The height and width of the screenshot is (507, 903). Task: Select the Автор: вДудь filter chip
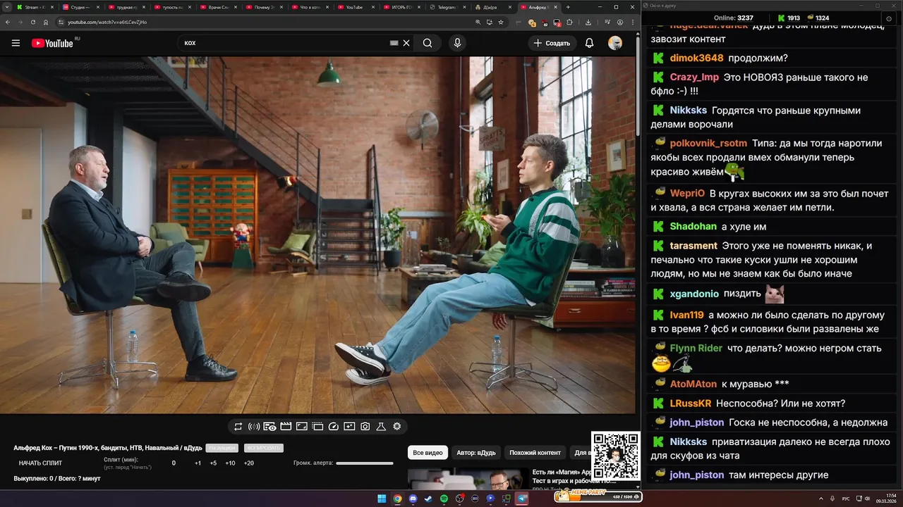[475, 453]
